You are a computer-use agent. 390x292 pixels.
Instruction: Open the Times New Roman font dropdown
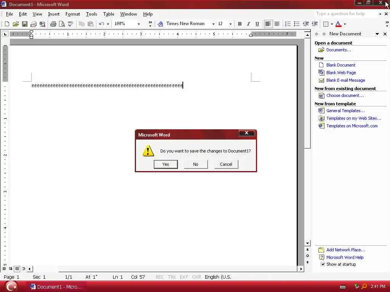213,24
